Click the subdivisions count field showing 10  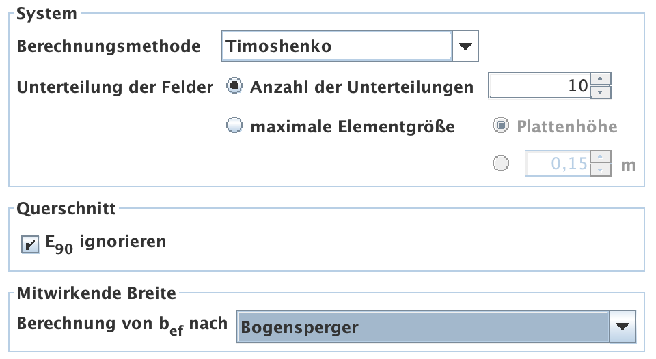(538, 86)
